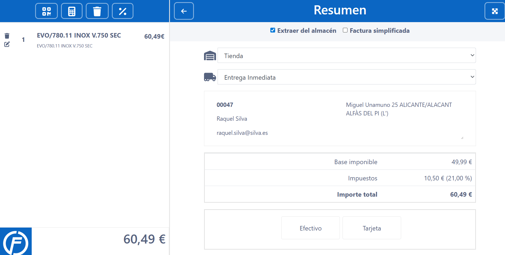The height and width of the screenshot is (255, 505).
Task: Click customer name Raquel Silva
Action: [x=232, y=119]
